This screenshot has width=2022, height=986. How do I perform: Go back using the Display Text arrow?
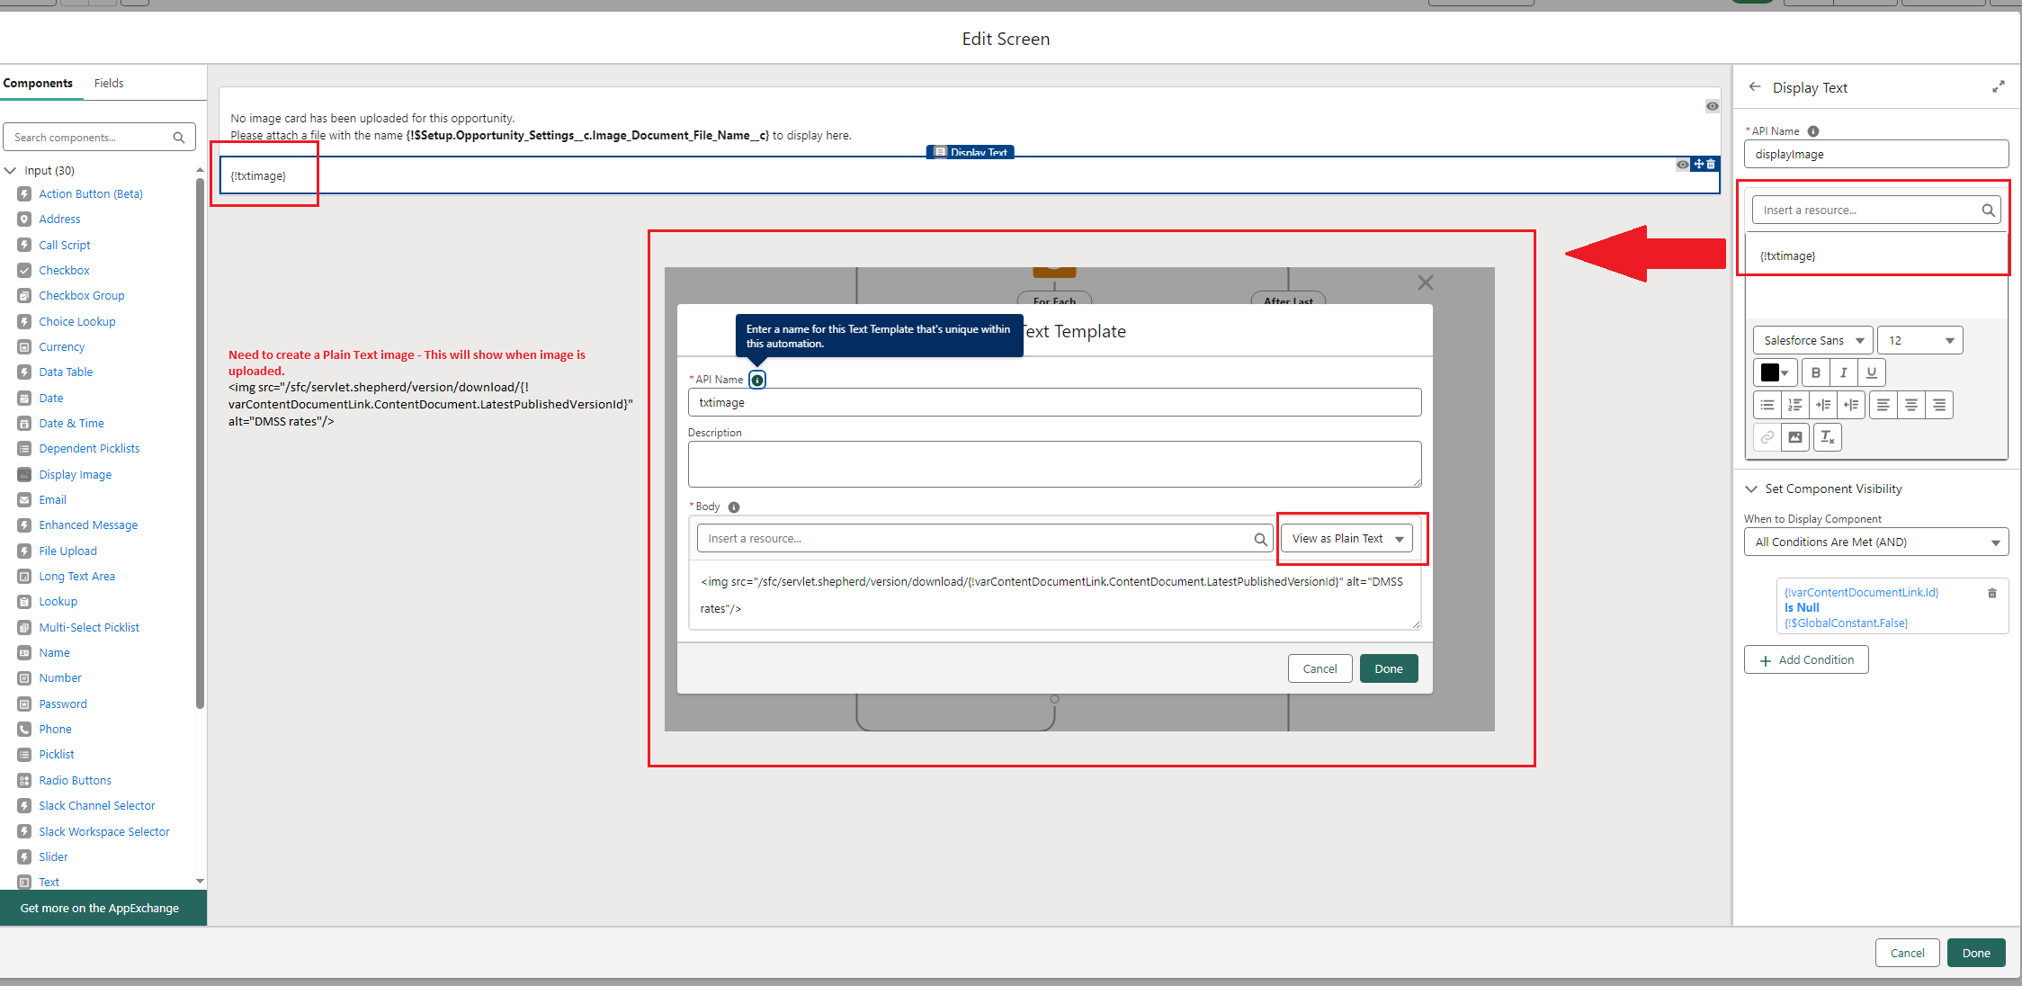pos(1754,87)
